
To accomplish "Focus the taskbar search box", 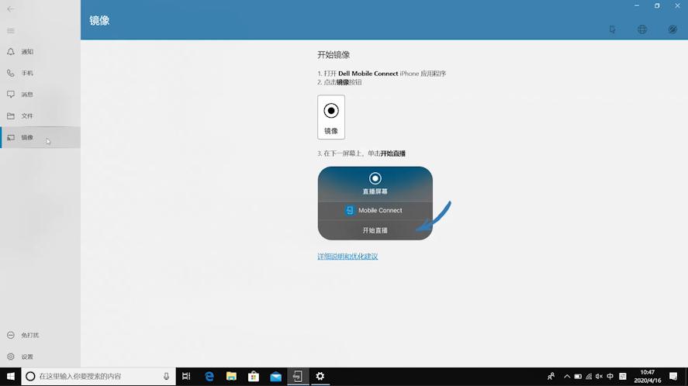I will pos(99,377).
